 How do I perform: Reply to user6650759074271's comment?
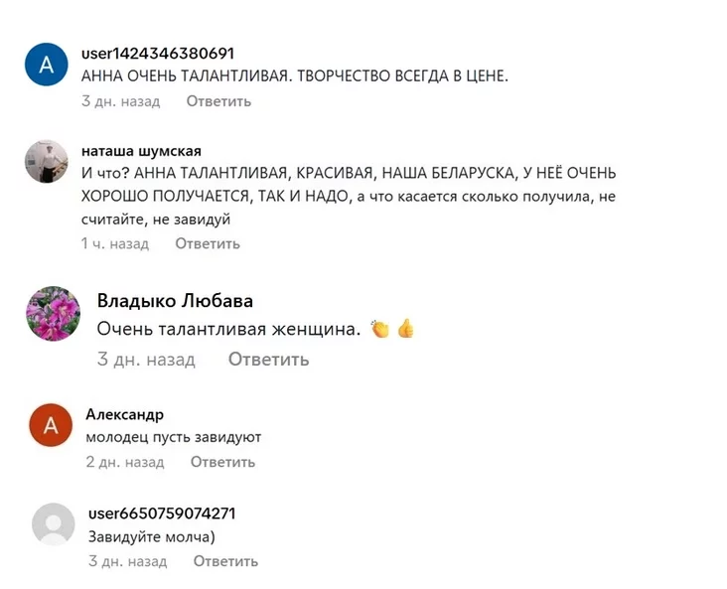pyautogui.click(x=225, y=561)
